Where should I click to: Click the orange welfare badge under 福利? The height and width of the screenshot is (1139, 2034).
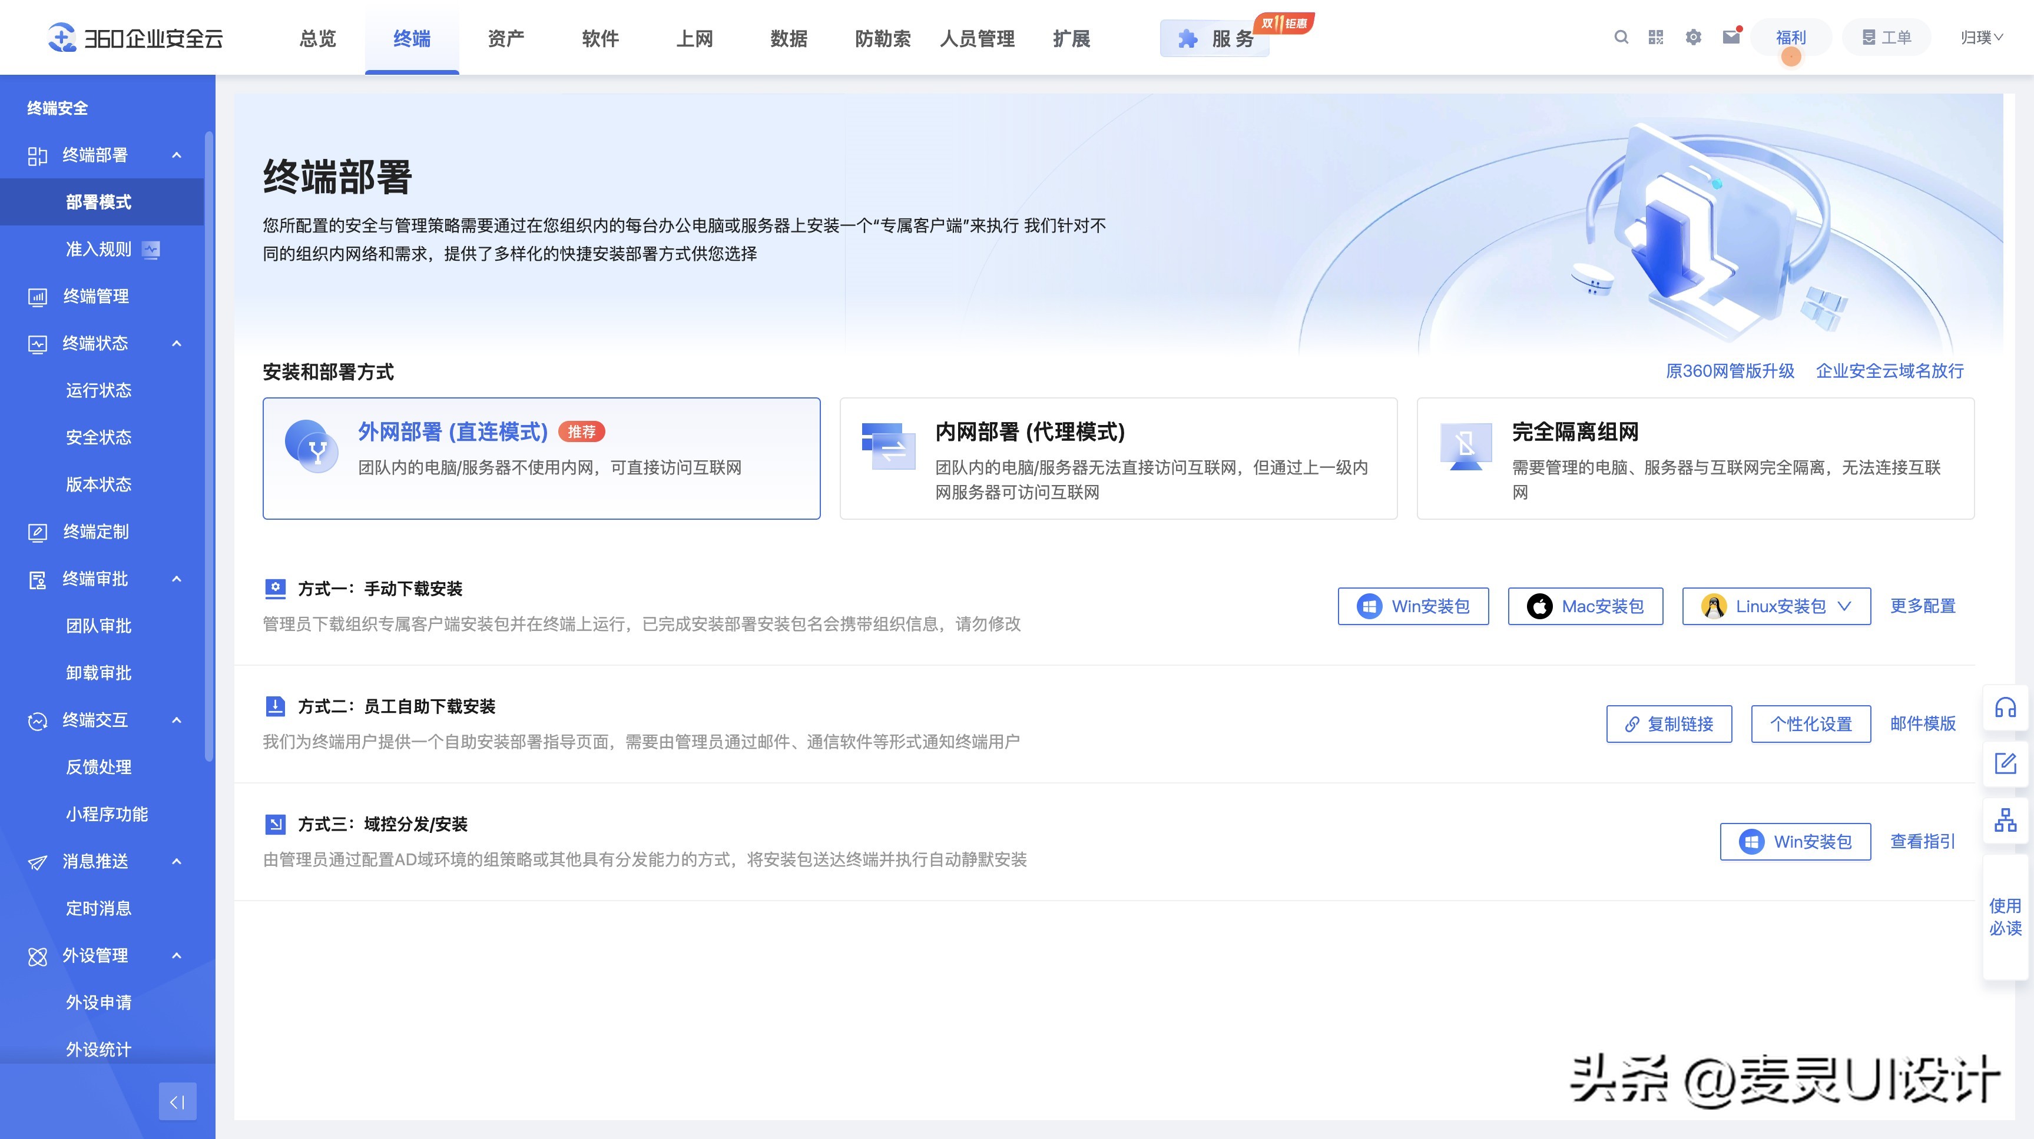1793,55
